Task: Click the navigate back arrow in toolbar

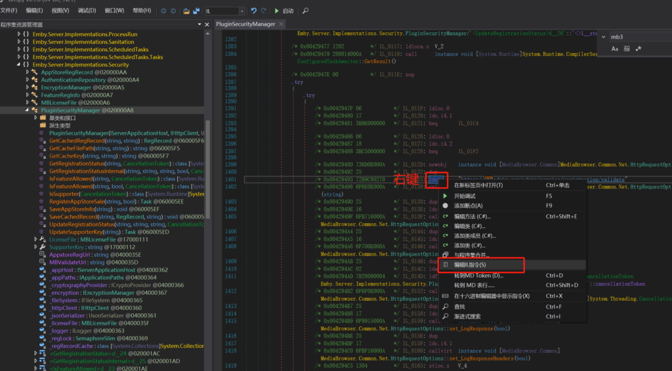Action: coord(163,11)
